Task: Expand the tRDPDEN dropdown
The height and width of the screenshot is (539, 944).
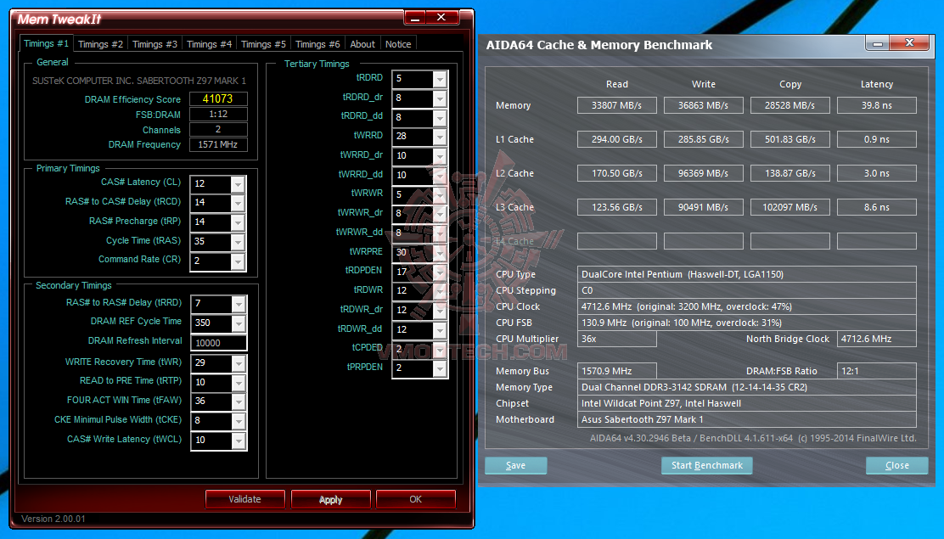Action: [440, 272]
